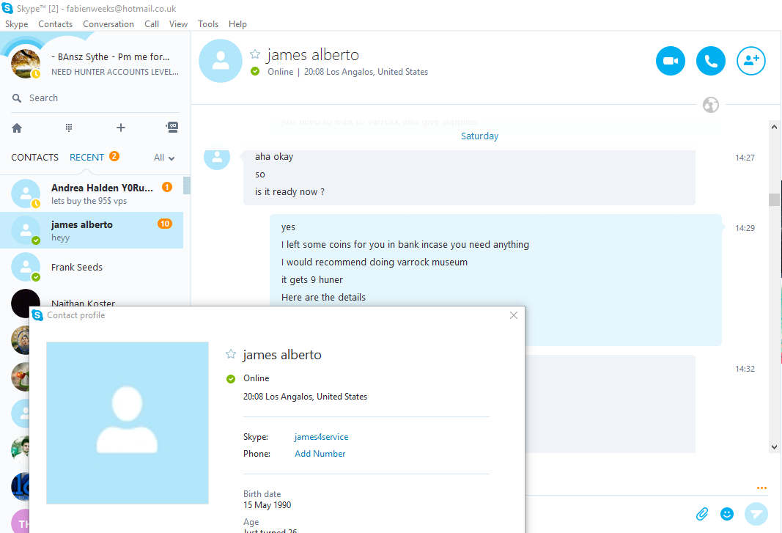Click the orange unread badge on Andrea Halden
Screen dimensions: 782x533
[167, 187]
